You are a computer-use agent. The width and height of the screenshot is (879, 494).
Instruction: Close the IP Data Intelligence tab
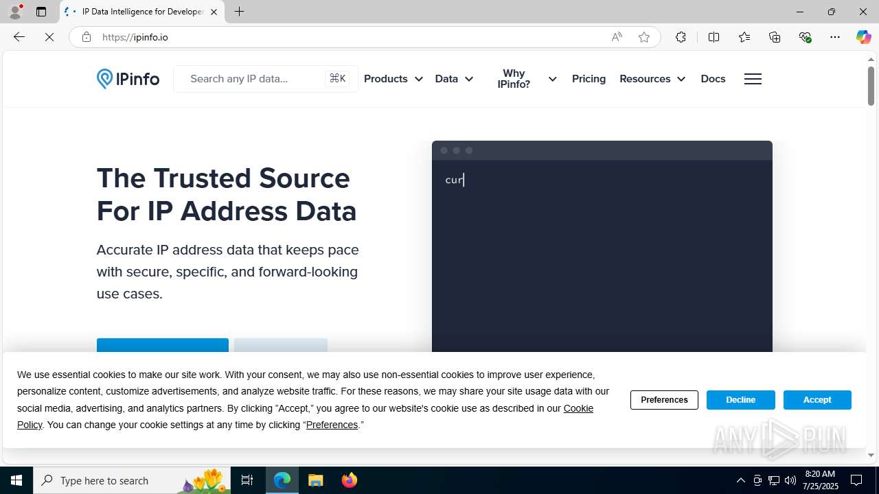pyautogui.click(x=214, y=12)
